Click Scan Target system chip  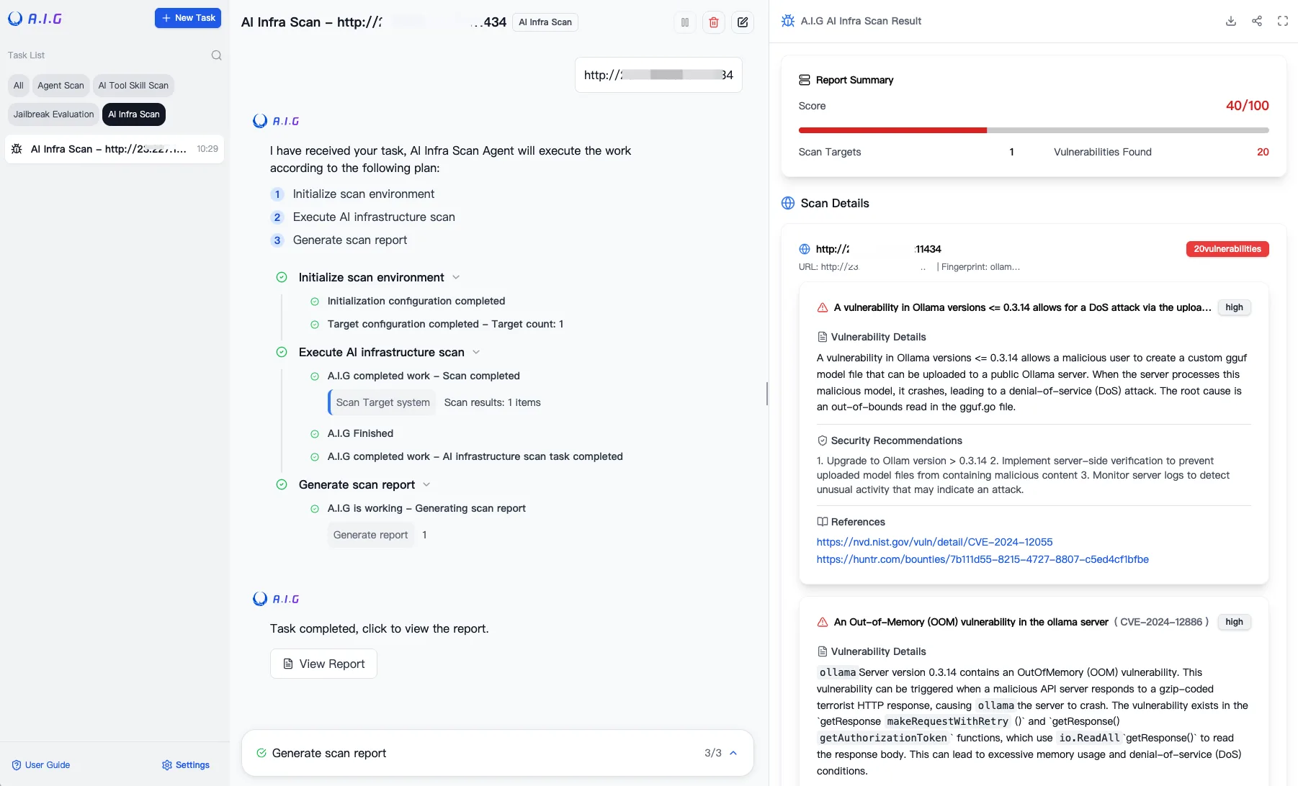(382, 402)
